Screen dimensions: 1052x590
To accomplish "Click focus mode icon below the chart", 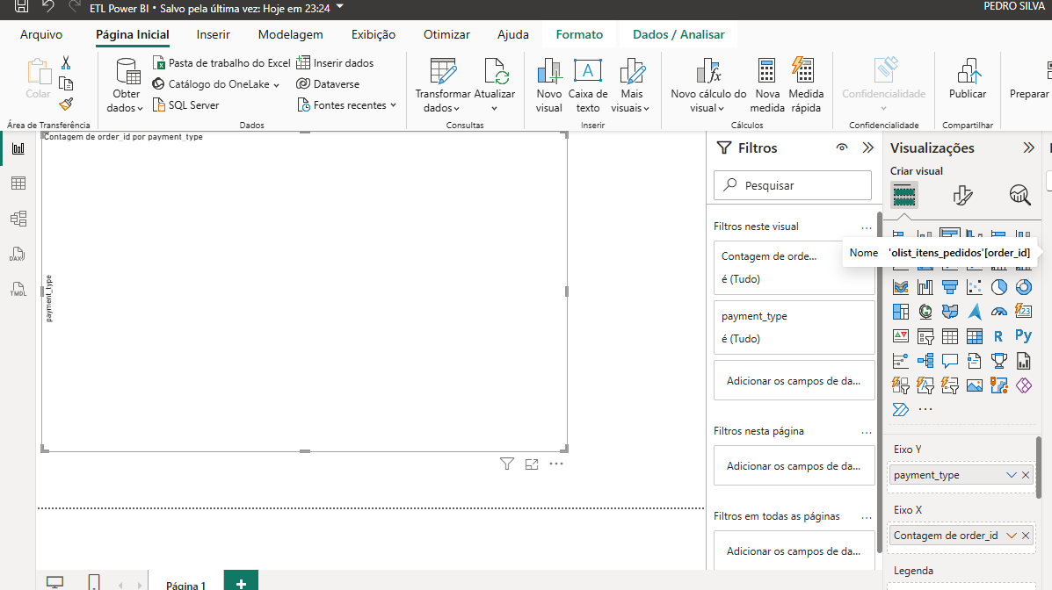I will 532,464.
